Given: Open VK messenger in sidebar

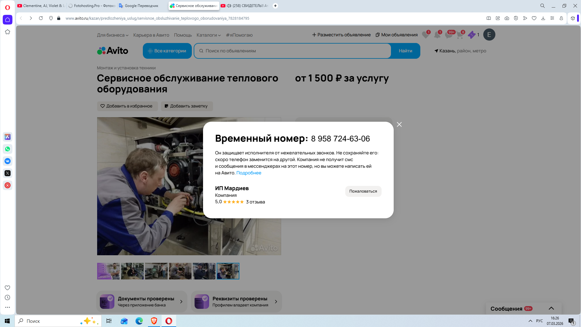Looking at the screenshot, I should pos(8,161).
